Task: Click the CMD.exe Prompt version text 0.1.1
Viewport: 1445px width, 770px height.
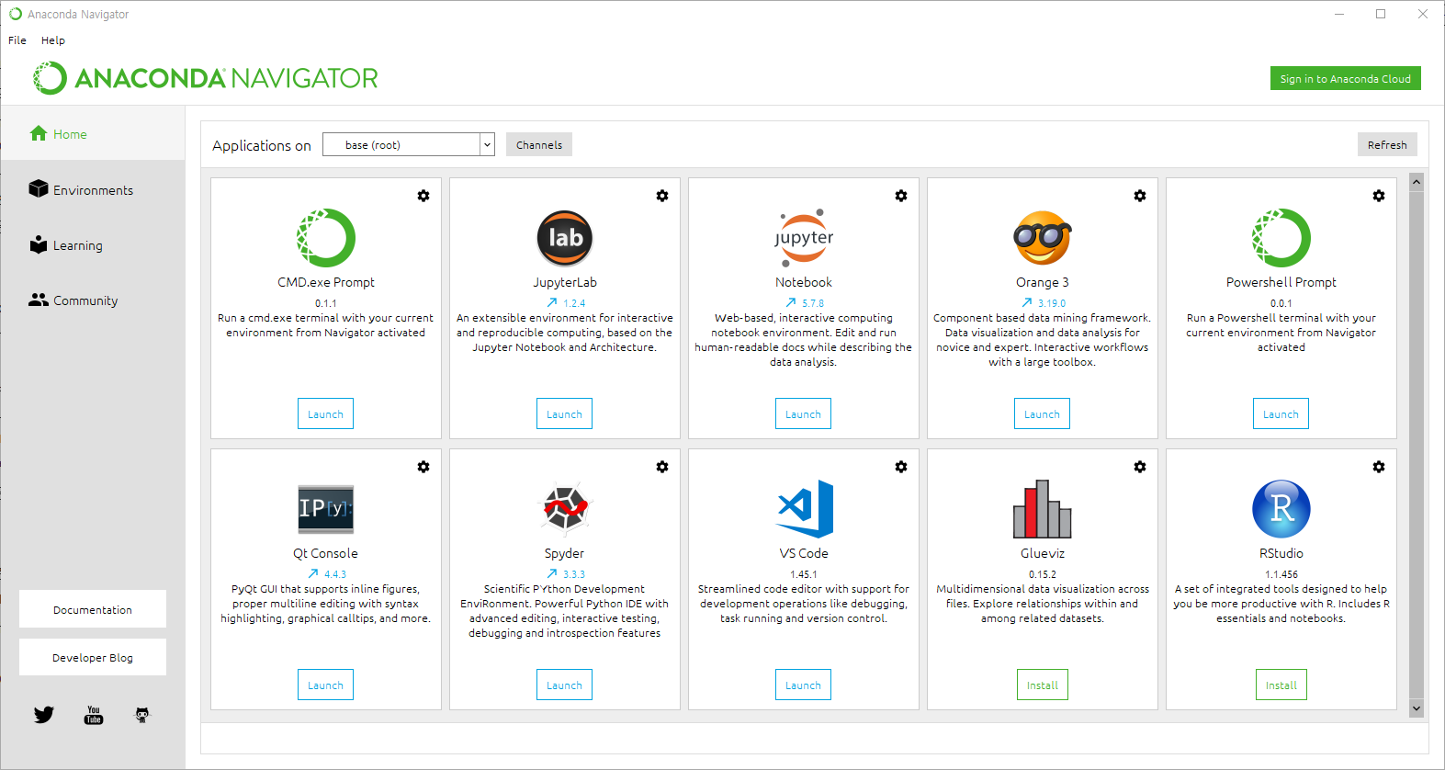Action: pyautogui.click(x=326, y=303)
